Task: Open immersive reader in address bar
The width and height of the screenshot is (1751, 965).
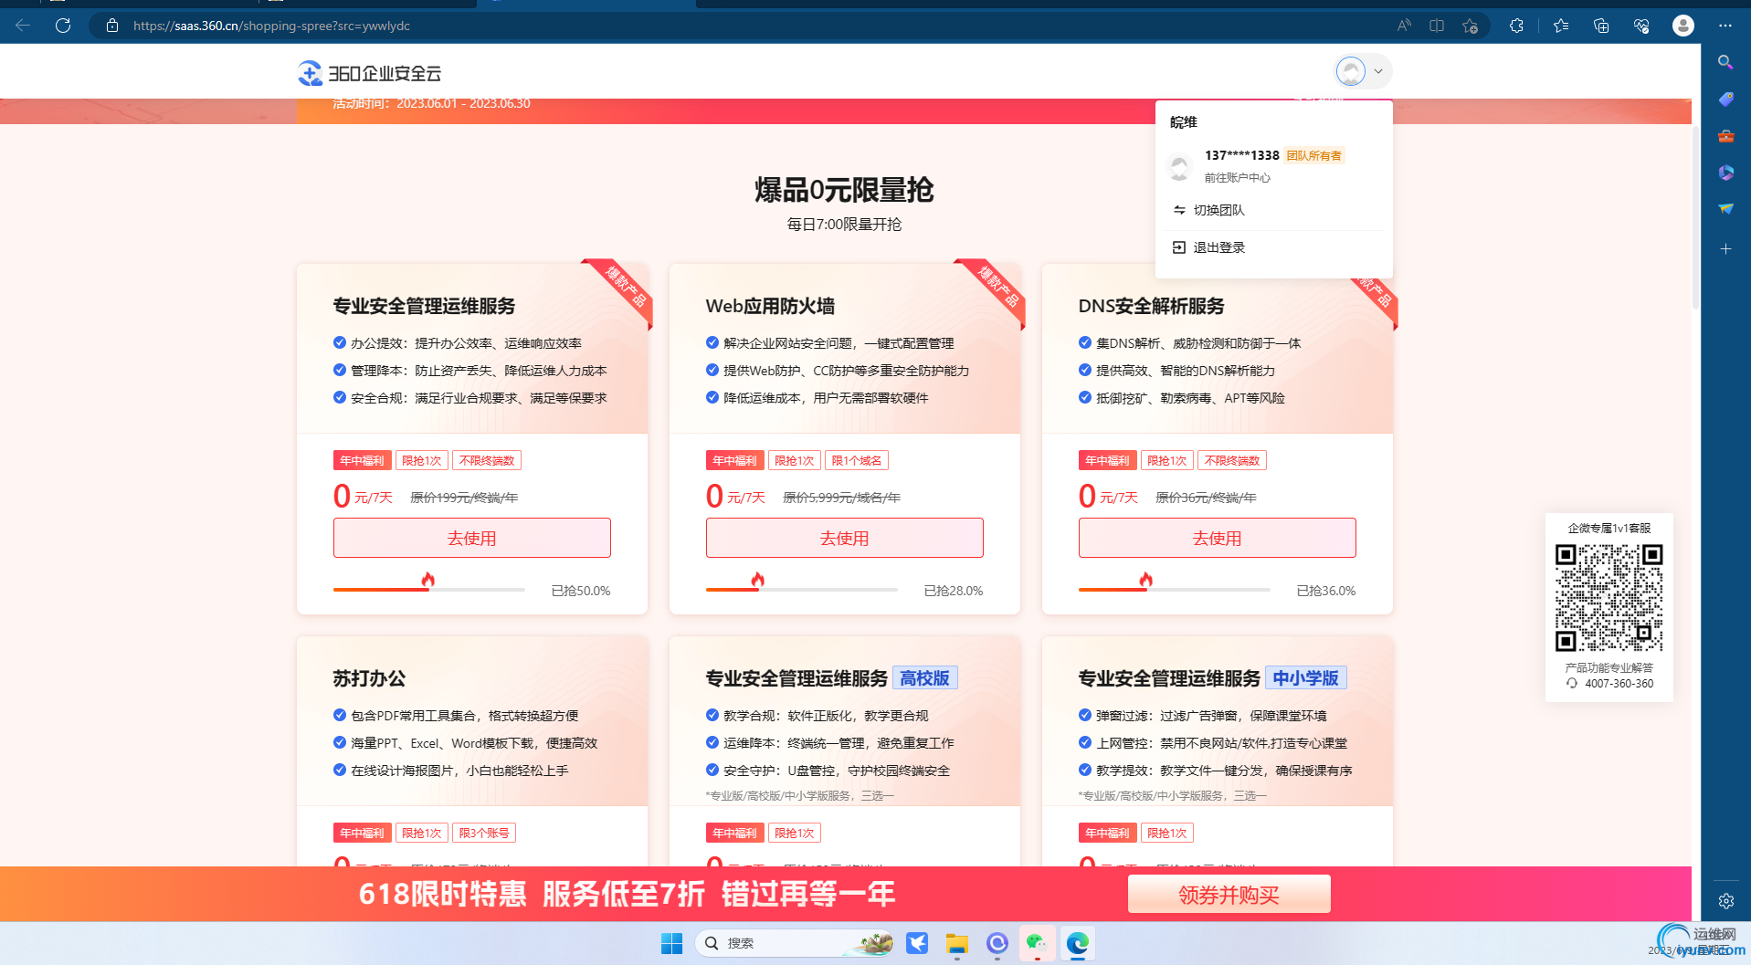Action: click(x=1437, y=26)
